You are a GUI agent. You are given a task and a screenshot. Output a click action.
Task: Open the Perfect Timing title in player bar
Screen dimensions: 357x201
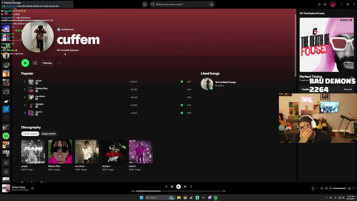click(18, 187)
